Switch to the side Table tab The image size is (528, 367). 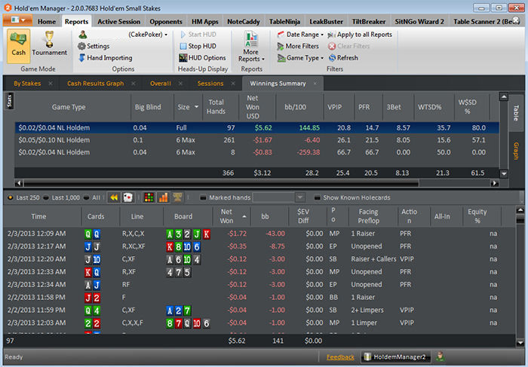coord(516,113)
